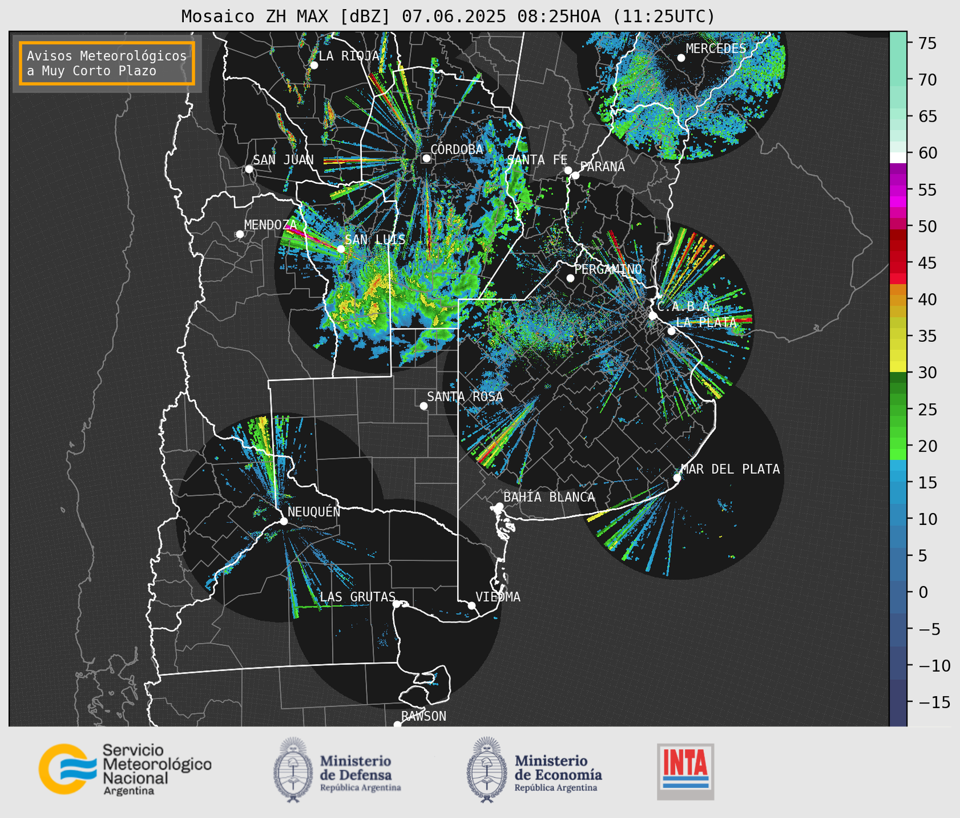This screenshot has width=960, height=818.
Task: Click the 75 value on dBZ scale
Action: point(926,43)
